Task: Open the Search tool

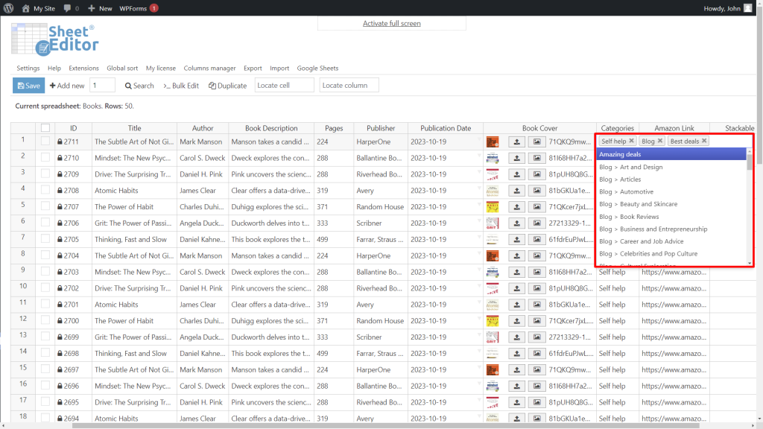Action: click(139, 86)
